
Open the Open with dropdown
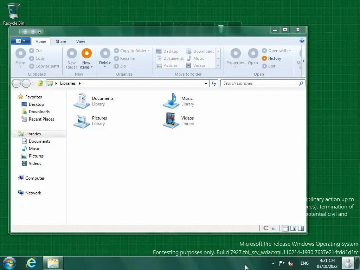[x=276, y=51]
